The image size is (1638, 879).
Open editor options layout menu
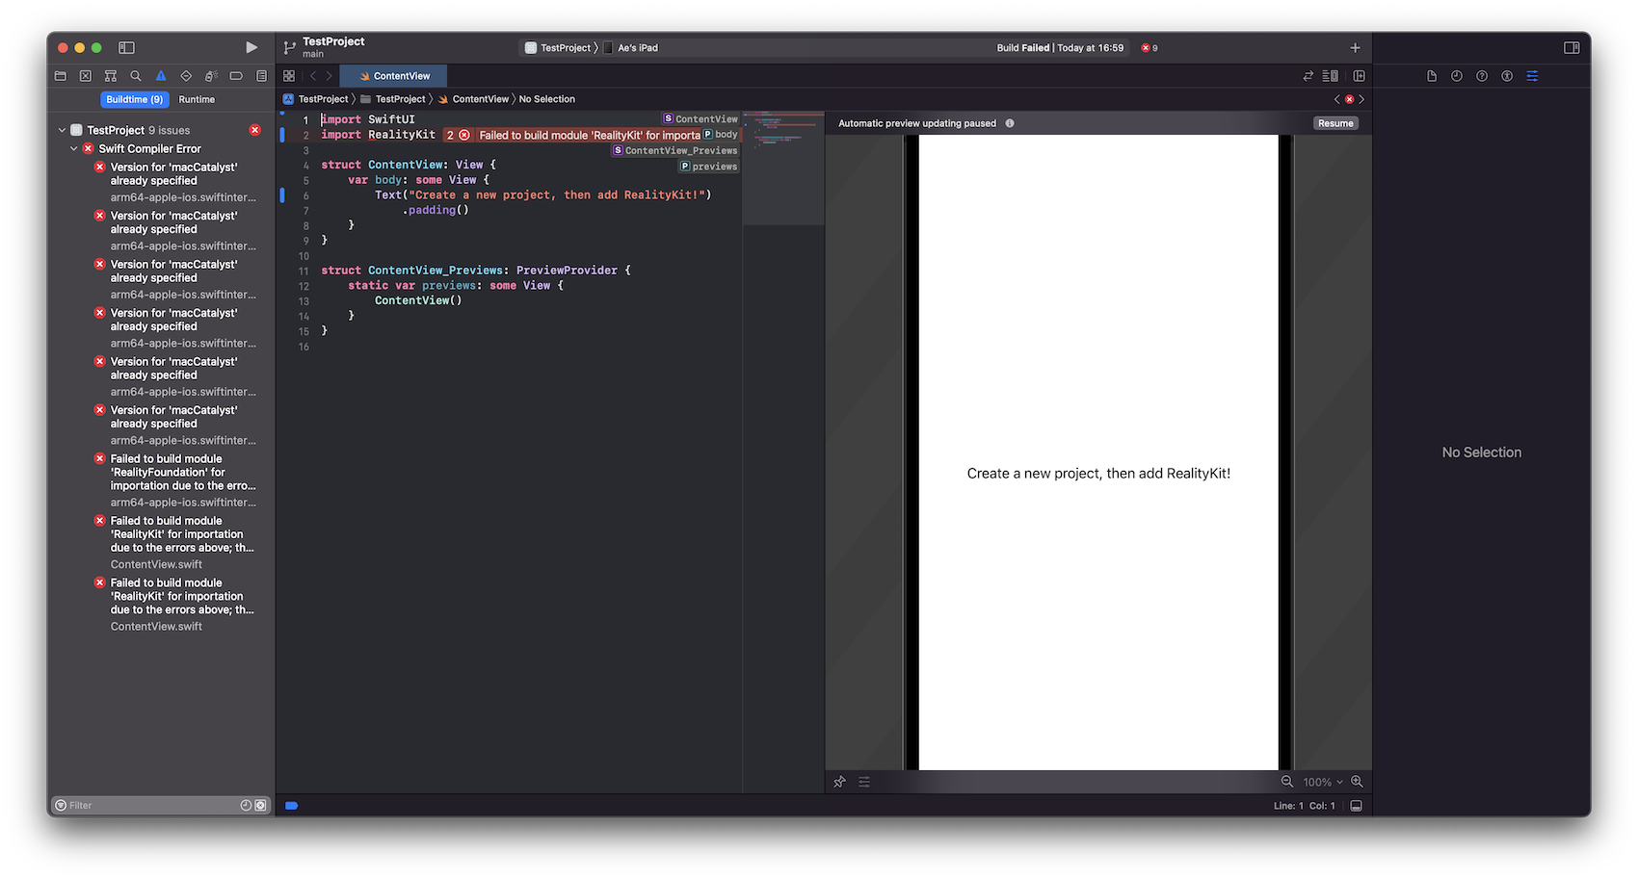[x=1331, y=76]
